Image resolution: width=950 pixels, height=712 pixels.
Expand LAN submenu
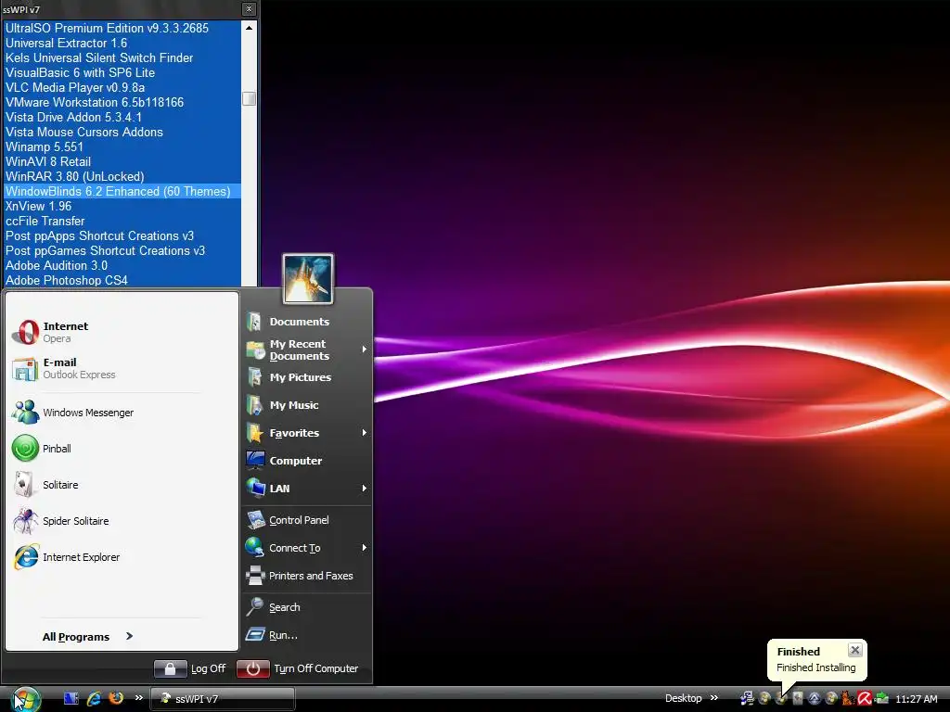pos(306,489)
